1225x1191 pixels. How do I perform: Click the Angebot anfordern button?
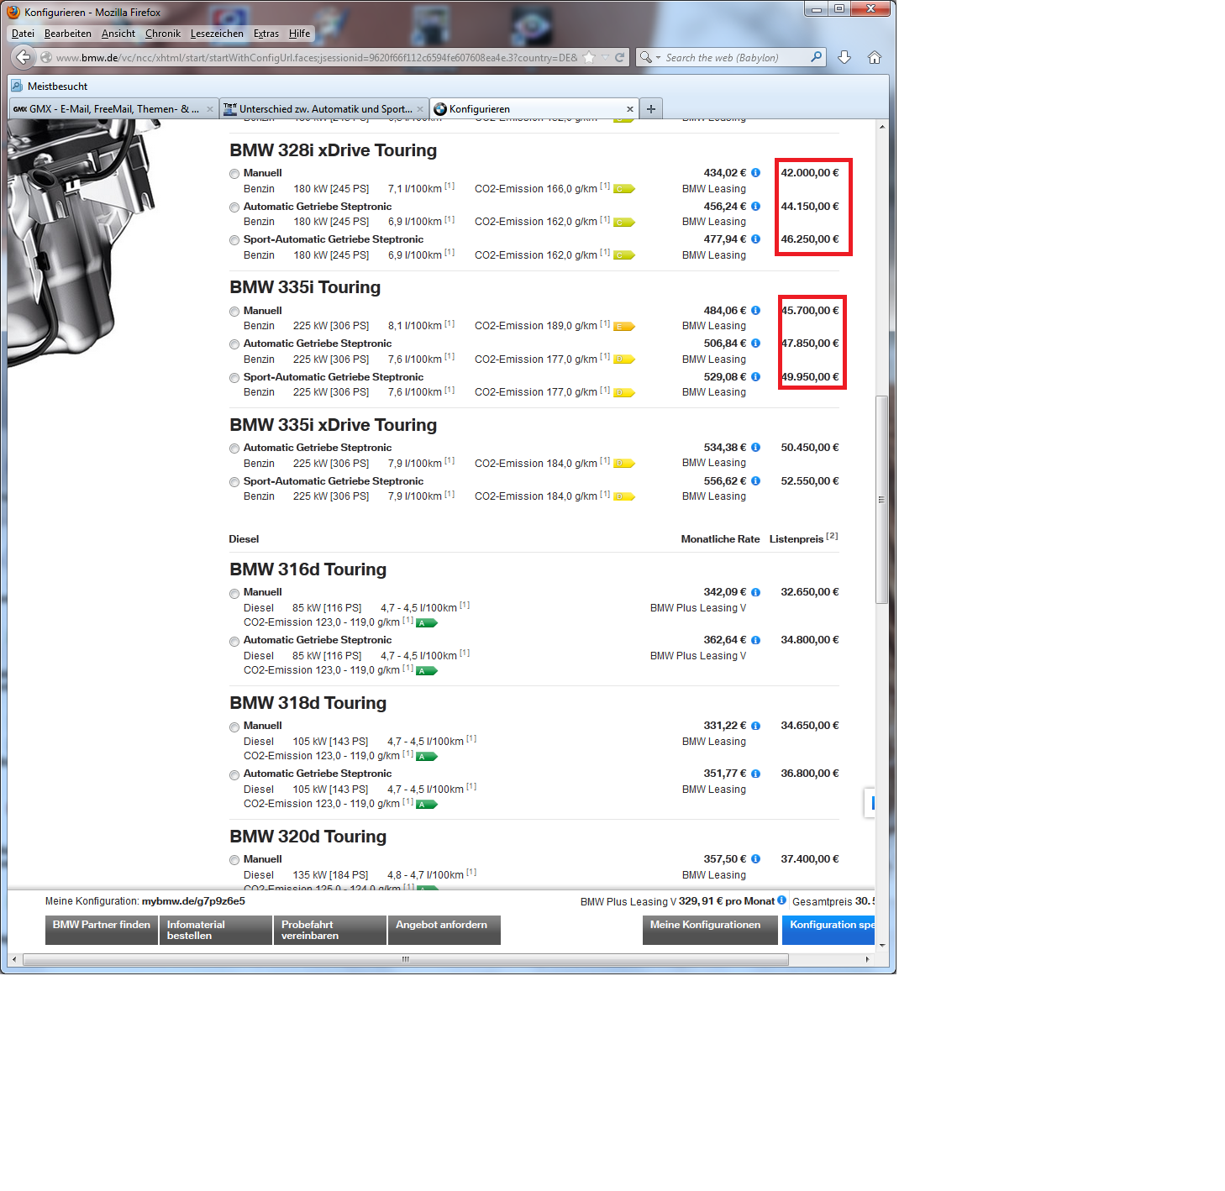(444, 930)
